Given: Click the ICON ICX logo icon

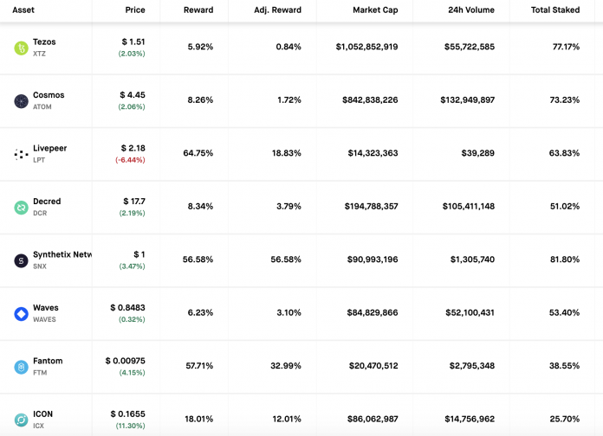Looking at the screenshot, I should point(21,420).
